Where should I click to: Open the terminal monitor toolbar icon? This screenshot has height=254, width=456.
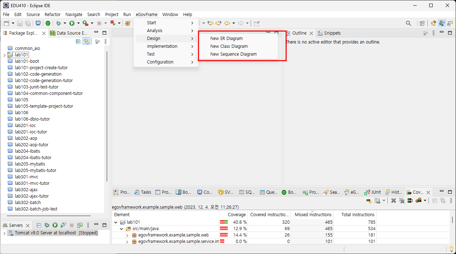[38, 23]
